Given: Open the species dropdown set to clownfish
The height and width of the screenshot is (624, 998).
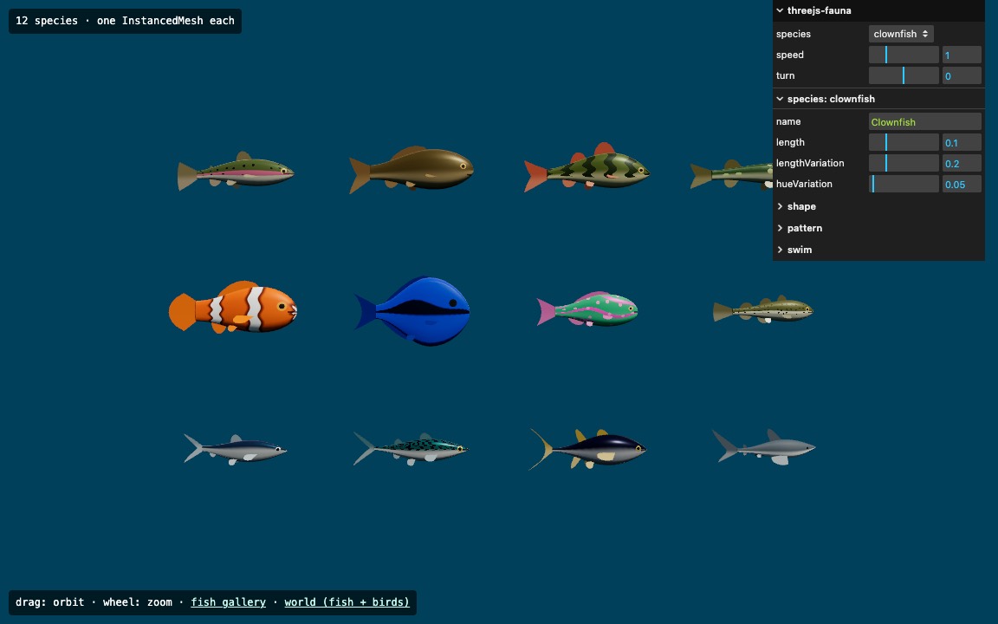Looking at the screenshot, I should coord(901,34).
